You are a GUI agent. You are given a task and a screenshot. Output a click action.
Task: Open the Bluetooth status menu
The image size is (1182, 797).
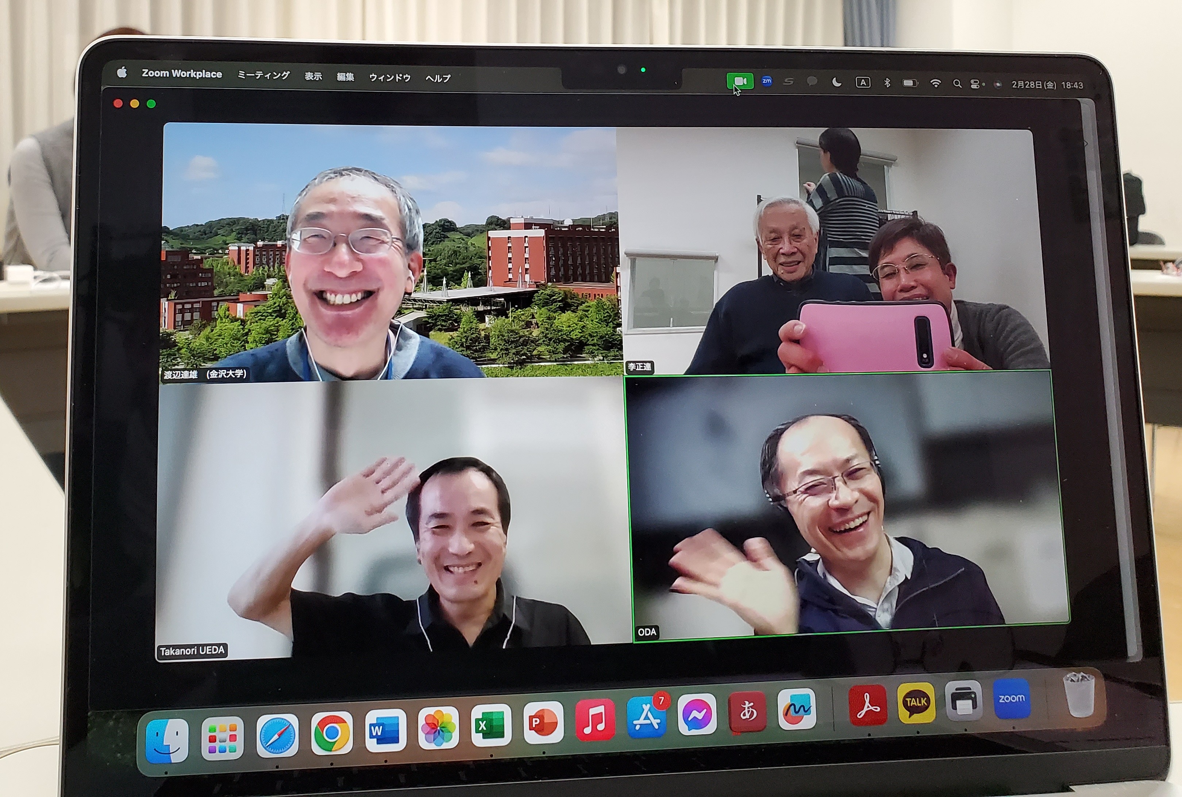[887, 83]
